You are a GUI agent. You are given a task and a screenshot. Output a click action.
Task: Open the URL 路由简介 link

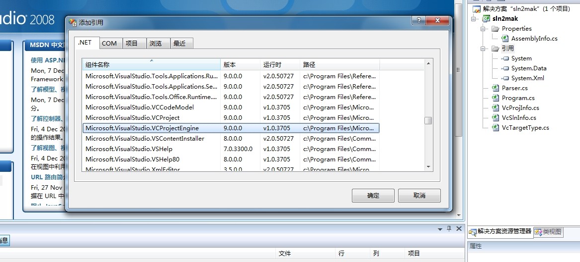48,177
